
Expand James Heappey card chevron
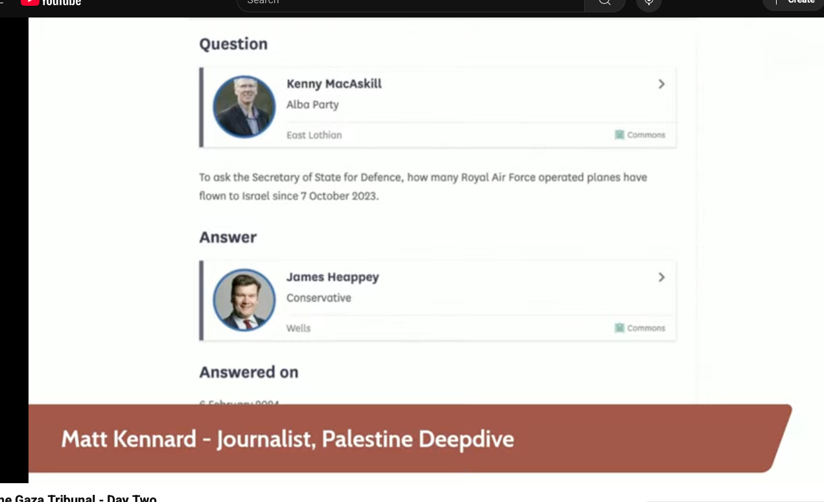(661, 277)
